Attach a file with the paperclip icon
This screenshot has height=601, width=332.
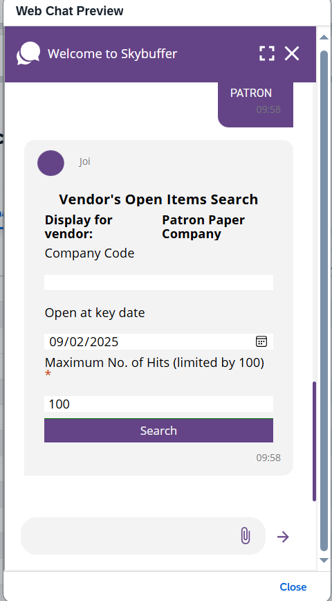click(x=246, y=535)
